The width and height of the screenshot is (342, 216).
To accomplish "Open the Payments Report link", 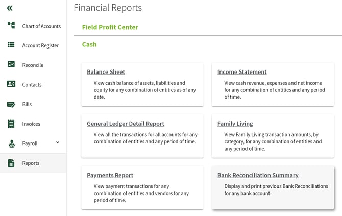I will (110, 175).
